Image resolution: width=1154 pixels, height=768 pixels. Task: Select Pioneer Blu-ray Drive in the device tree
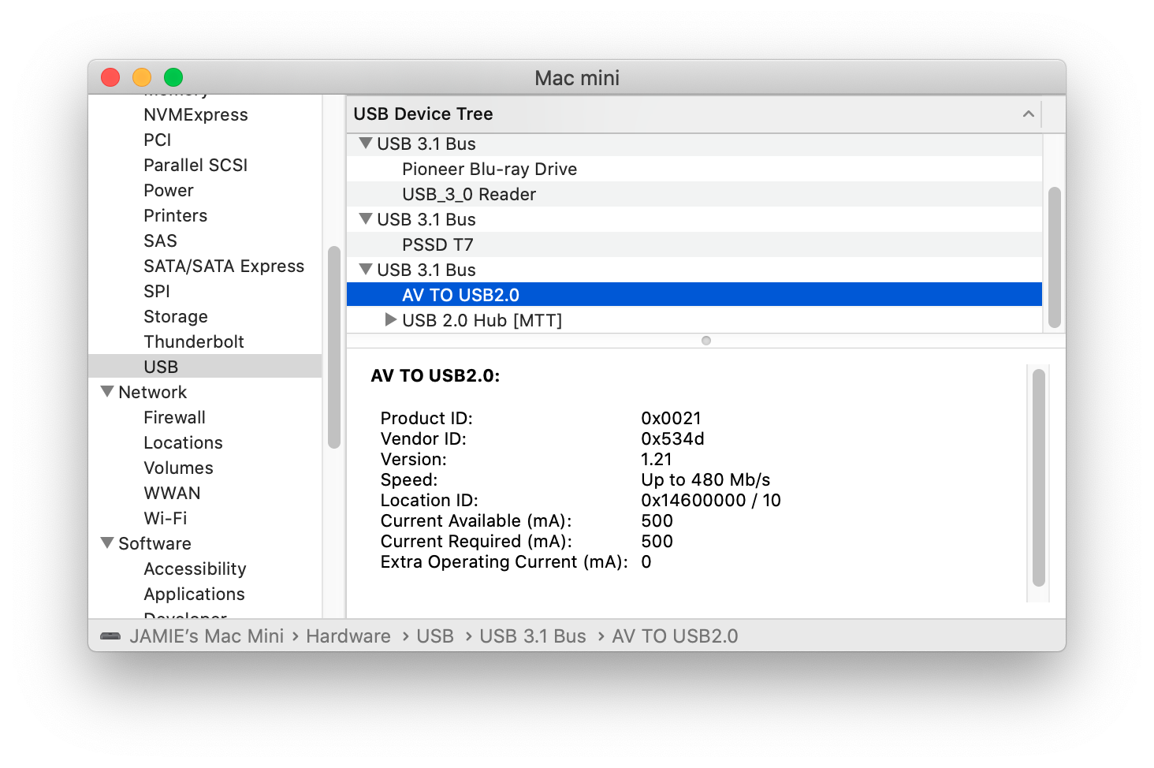click(489, 169)
